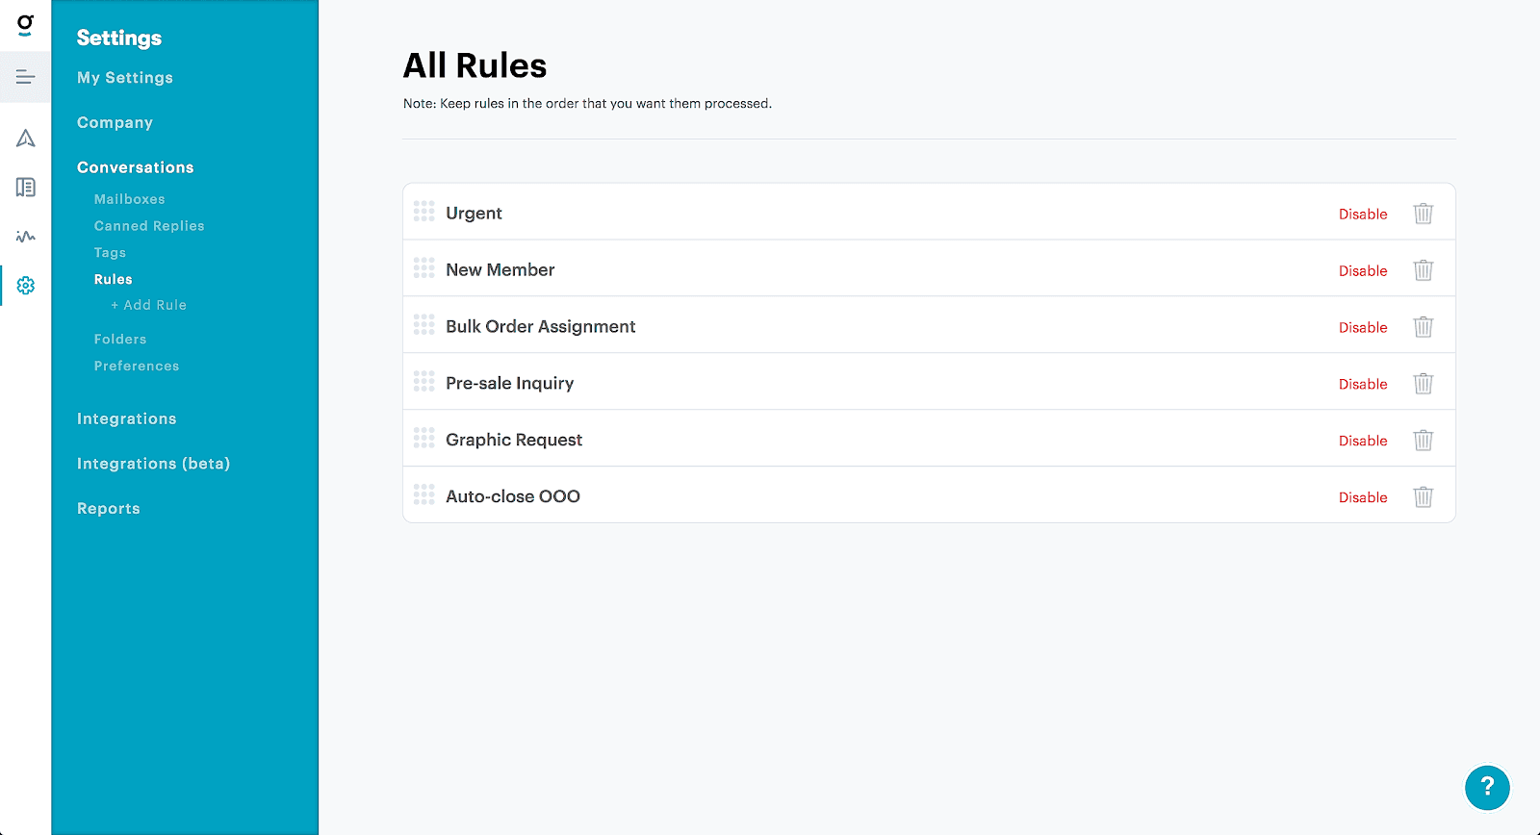Expand the Integrations section
Image resolution: width=1540 pixels, height=835 pixels.
[x=126, y=418]
